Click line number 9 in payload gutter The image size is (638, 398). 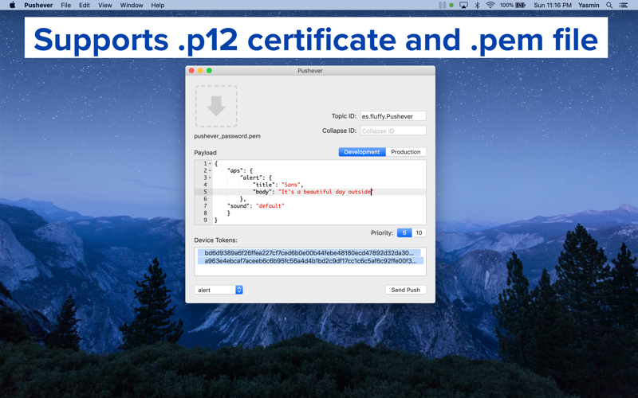[205, 220]
